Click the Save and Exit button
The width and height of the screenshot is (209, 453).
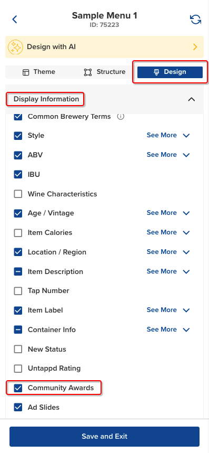104,436
